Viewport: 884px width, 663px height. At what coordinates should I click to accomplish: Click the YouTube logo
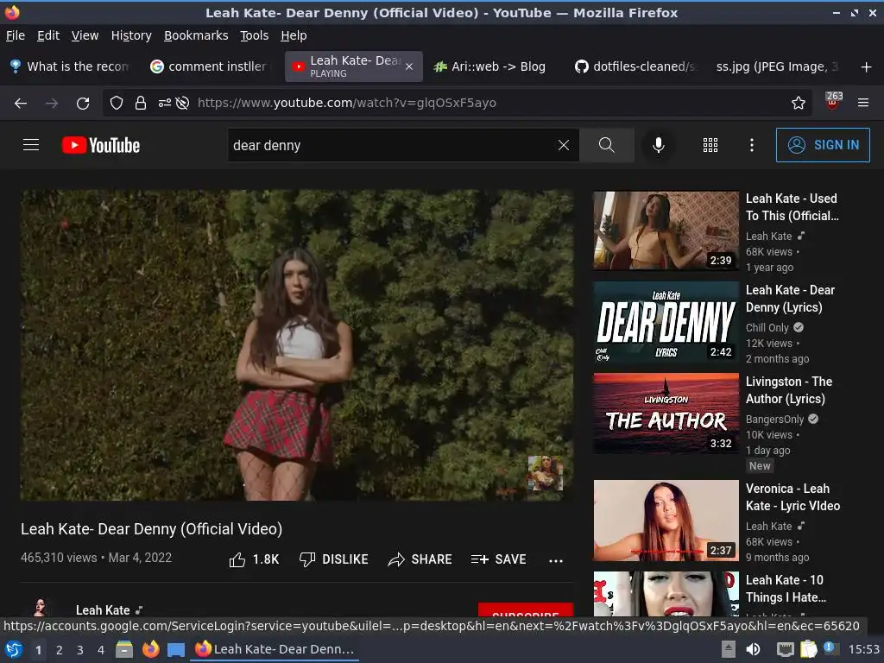101,145
